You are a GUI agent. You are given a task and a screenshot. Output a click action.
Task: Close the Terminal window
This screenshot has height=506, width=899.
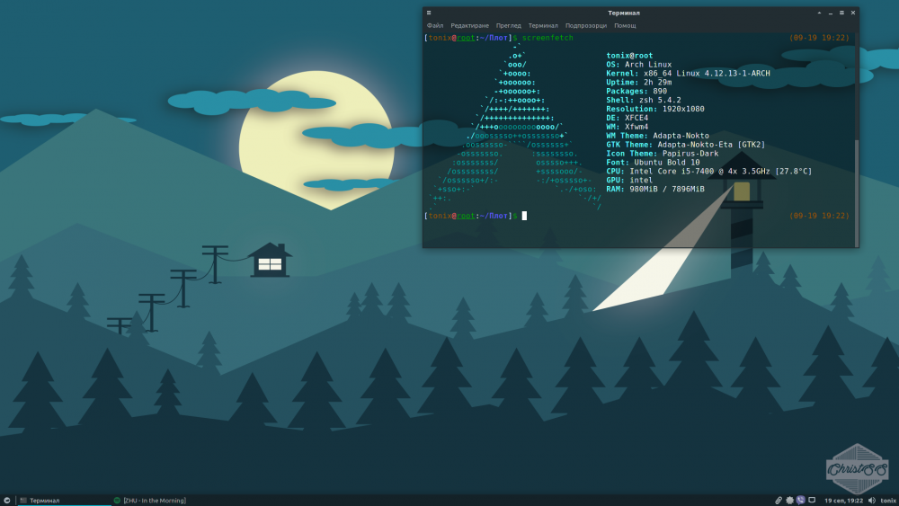click(852, 13)
